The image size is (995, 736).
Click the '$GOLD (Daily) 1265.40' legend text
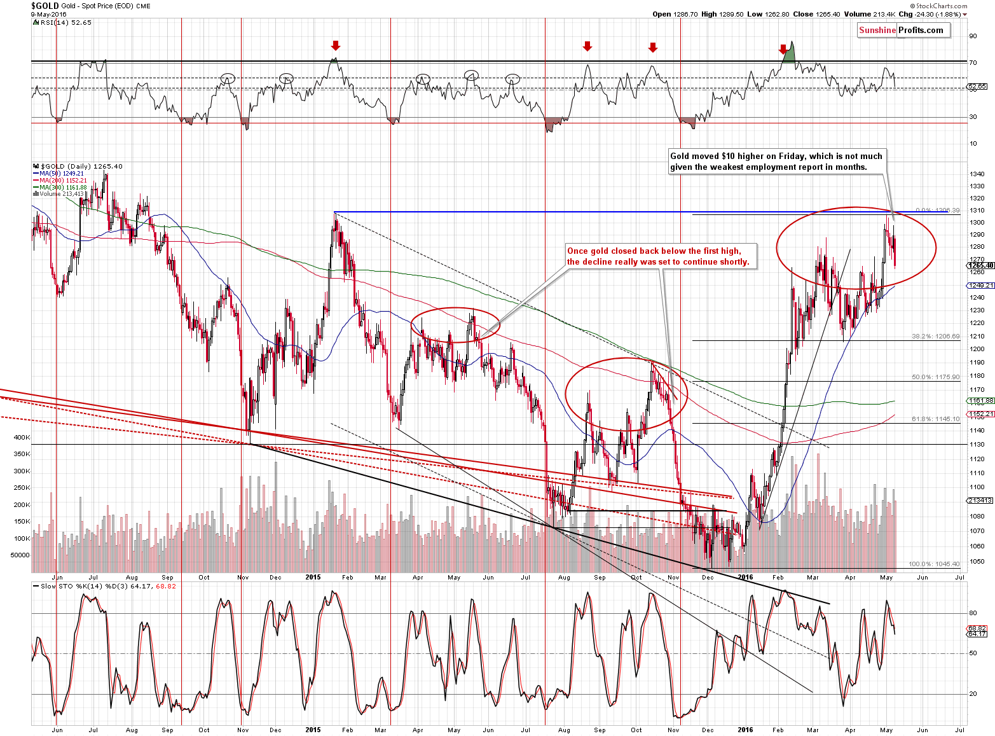[81, 166]
